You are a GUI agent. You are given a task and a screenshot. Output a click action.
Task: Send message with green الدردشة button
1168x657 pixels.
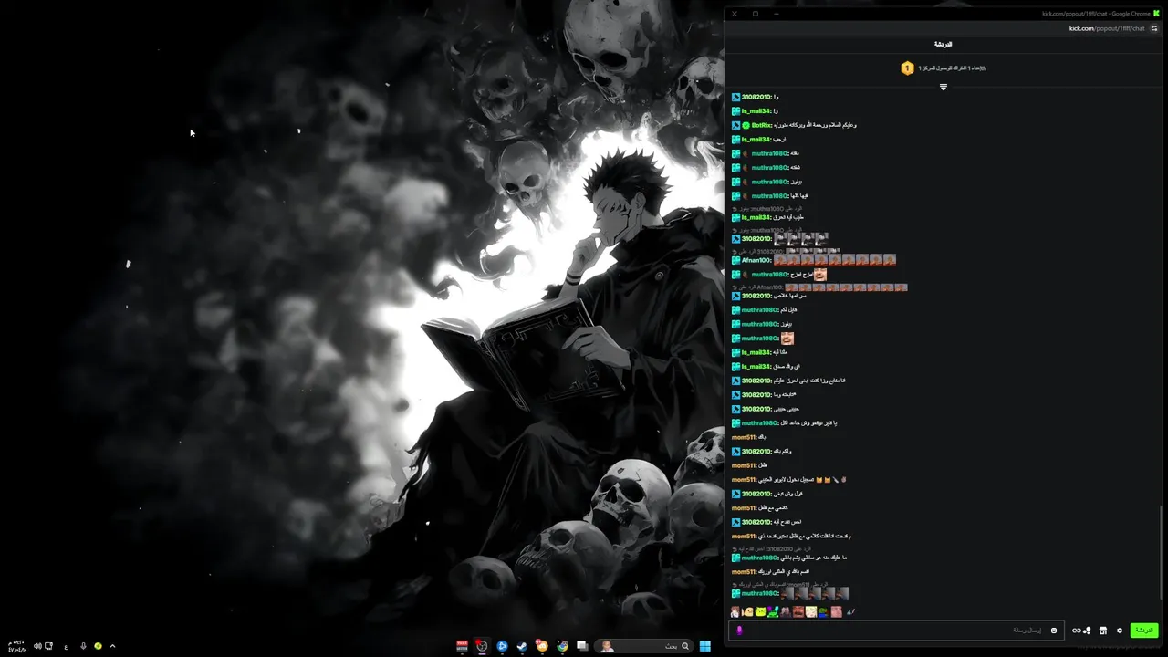[1144, 631]
